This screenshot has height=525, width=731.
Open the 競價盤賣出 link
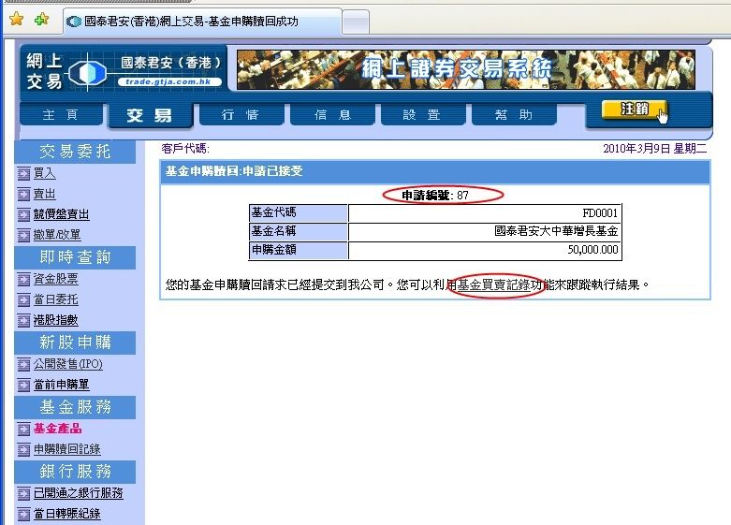[61, 214]
